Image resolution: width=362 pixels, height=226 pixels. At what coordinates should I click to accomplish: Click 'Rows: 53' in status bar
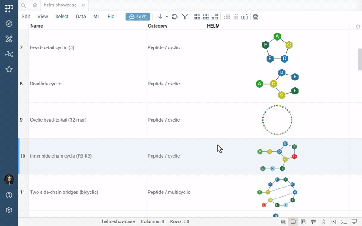tap(180, 221)
